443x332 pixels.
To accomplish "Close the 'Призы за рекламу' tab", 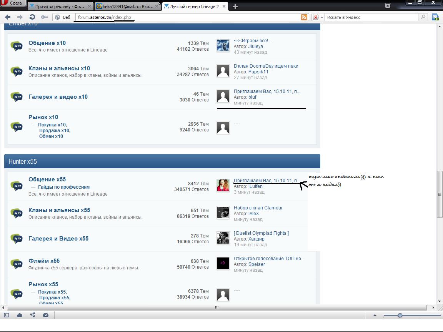I will tap(89, 6).
